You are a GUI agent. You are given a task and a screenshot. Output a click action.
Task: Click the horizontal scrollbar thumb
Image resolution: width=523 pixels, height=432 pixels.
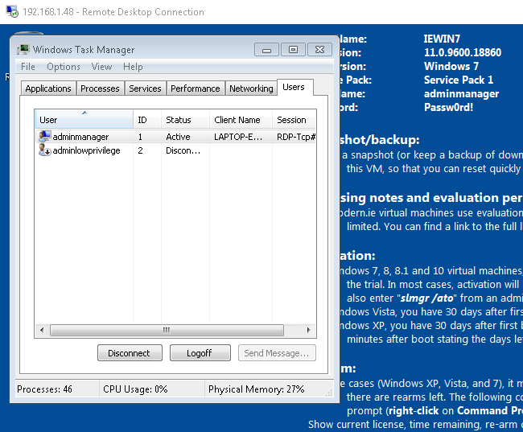[167, 331]
